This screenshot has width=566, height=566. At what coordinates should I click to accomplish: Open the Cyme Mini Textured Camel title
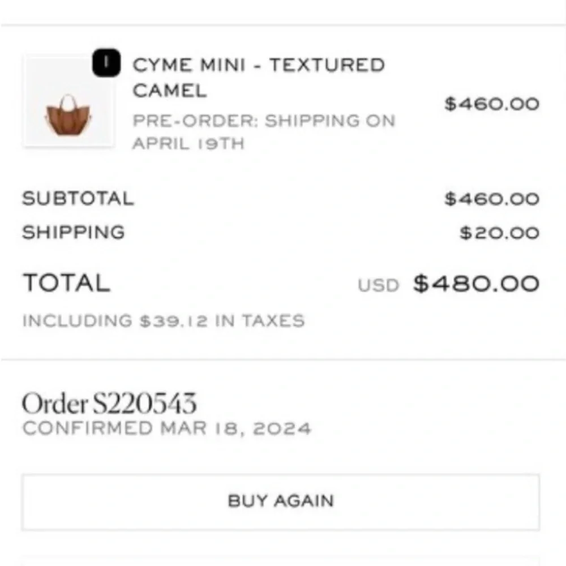point(258,78)
